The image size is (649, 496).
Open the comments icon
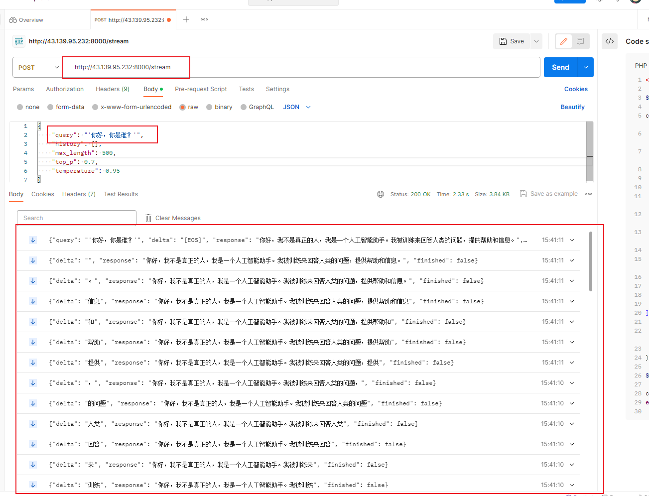[580, 41]
